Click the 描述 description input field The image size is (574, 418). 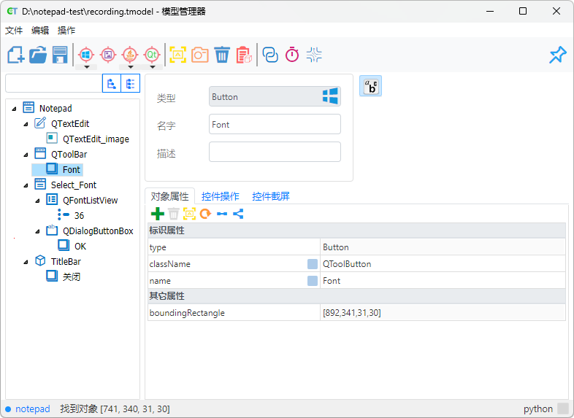pos(275,152)
